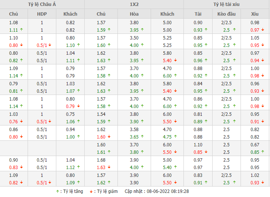Image resolution: width=270 pixels, height=197 pixels.
Task: Click the green up arrow beside 1.06
Action: 78,121
